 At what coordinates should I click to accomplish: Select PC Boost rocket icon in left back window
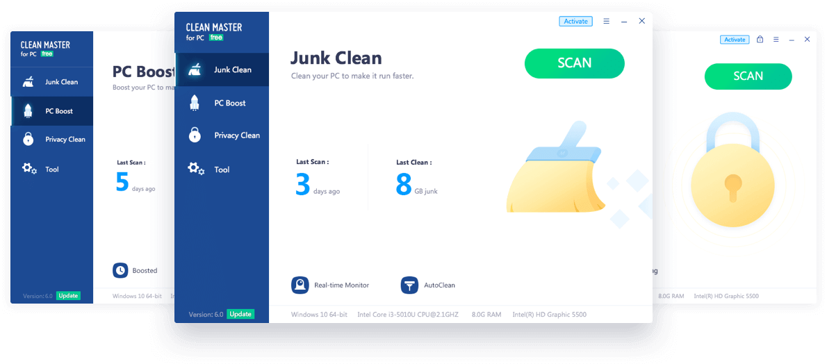pyautogui.click(x=28, y=110)
